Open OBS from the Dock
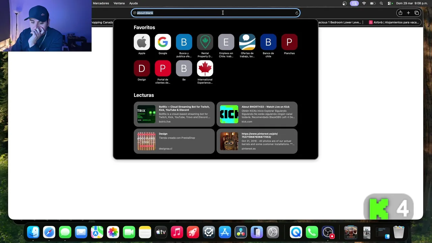This screenshot has height=243, width=432. click(x=328, y=232)
